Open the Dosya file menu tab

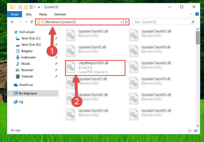pos(15,14)
